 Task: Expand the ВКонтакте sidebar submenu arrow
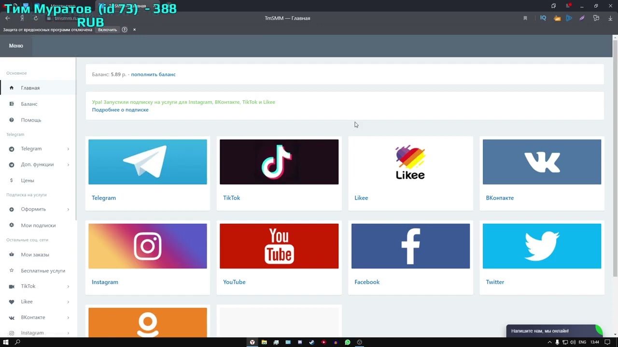pyautogui.click(x=68, y=318)
